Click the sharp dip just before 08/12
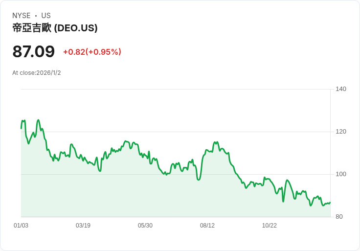The height and width of the screenshot is (251, 360). (199, 180)
